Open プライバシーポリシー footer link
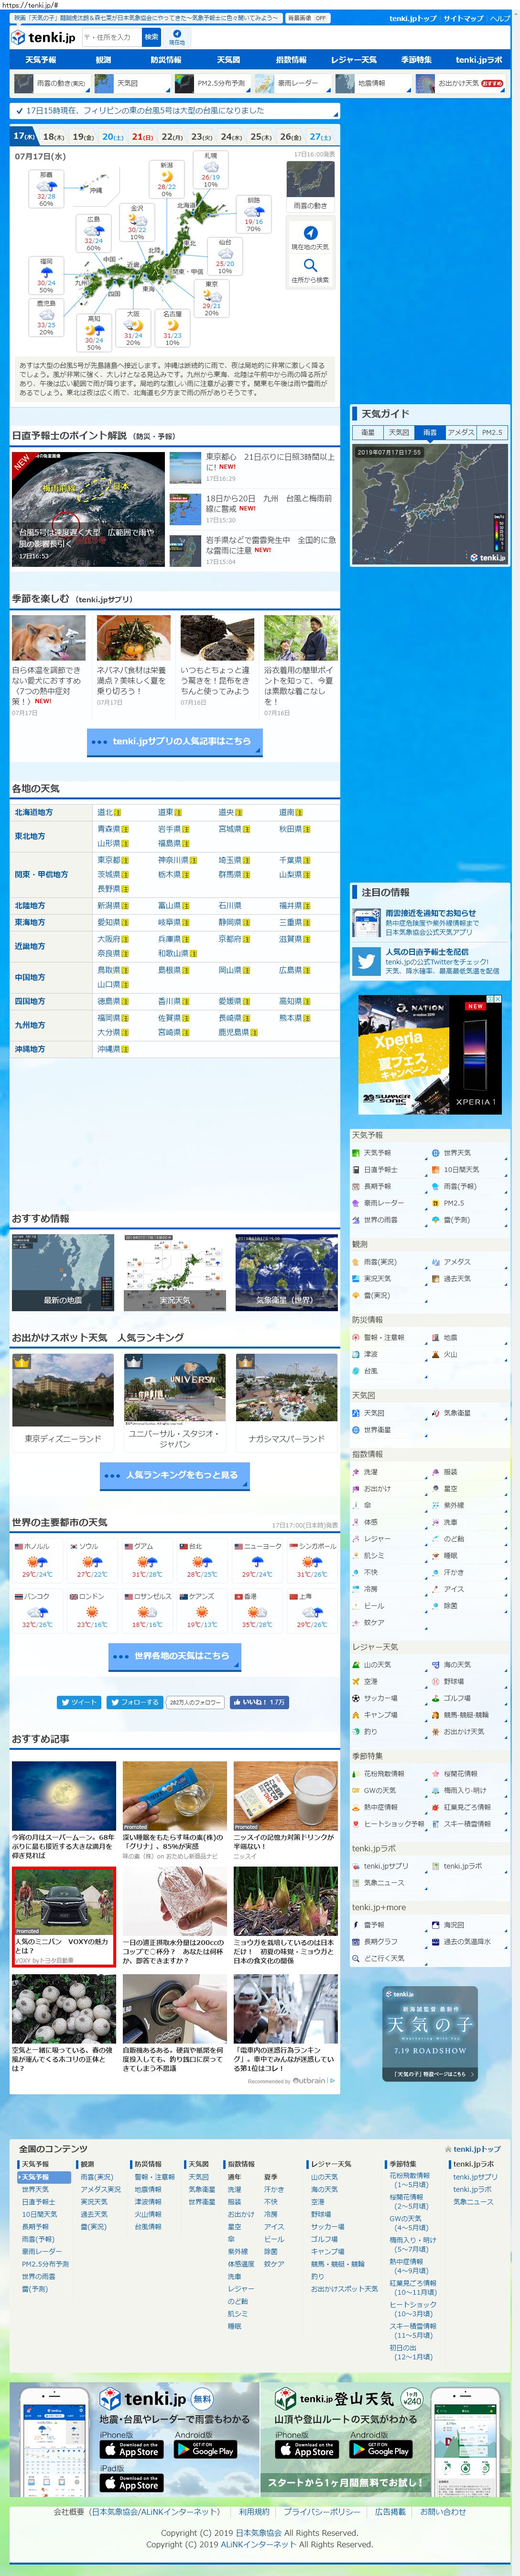Viewport: 520px width, 2576px height. tap(321, 2511)
